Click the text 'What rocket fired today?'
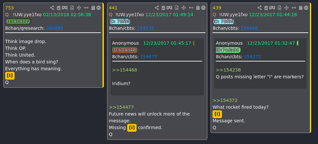This screenshot has height=144, width=318. 240,107
